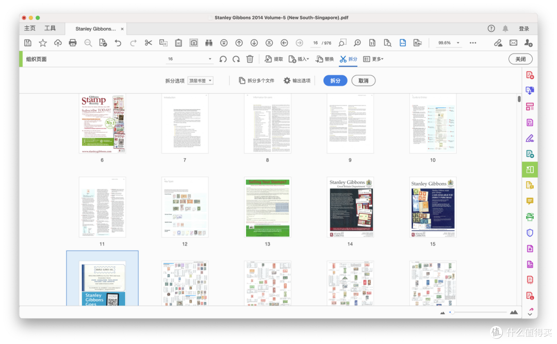Expand the 更多 more dropdown

click(x=373, y=59)
